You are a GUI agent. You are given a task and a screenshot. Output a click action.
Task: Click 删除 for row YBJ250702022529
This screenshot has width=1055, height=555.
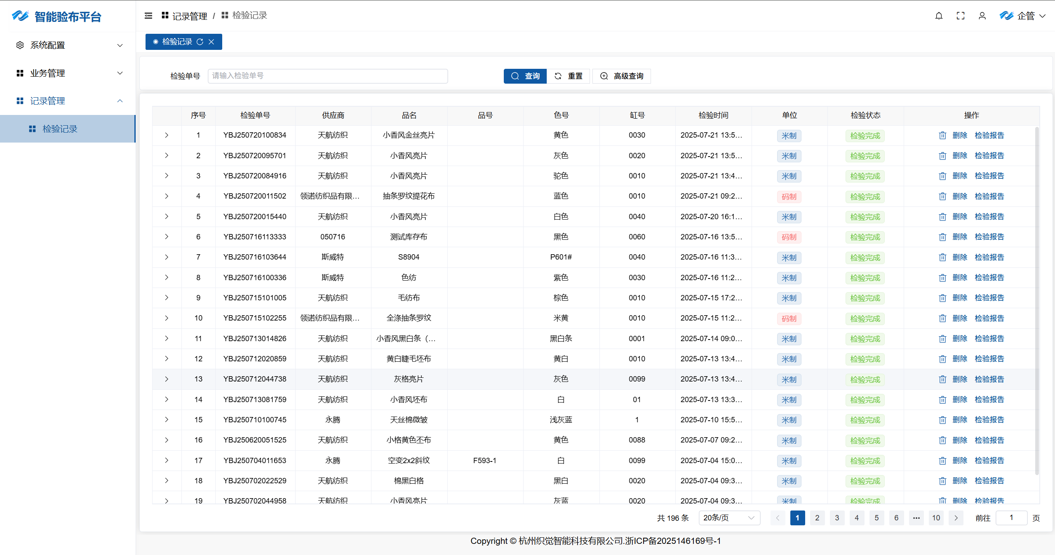point(960,481)
